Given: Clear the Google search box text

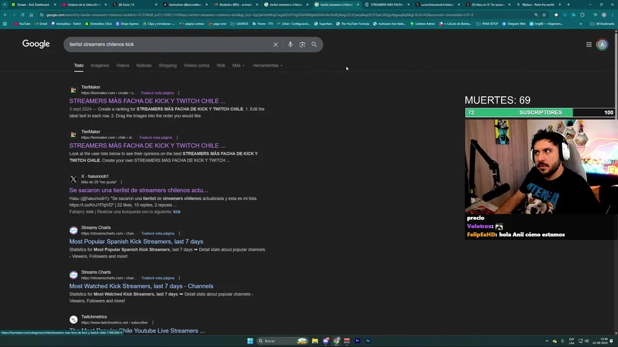Looking at the screenshot, I should [276, 44].
